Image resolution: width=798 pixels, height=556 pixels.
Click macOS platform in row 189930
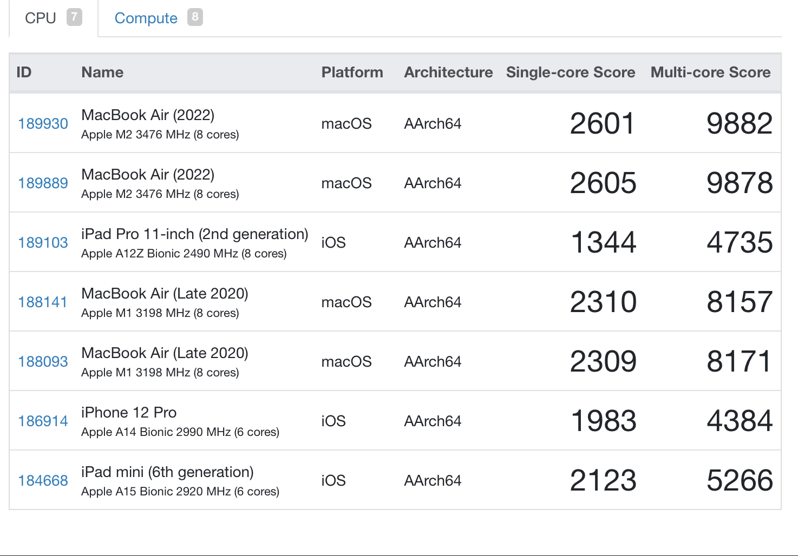click(346, 124)
